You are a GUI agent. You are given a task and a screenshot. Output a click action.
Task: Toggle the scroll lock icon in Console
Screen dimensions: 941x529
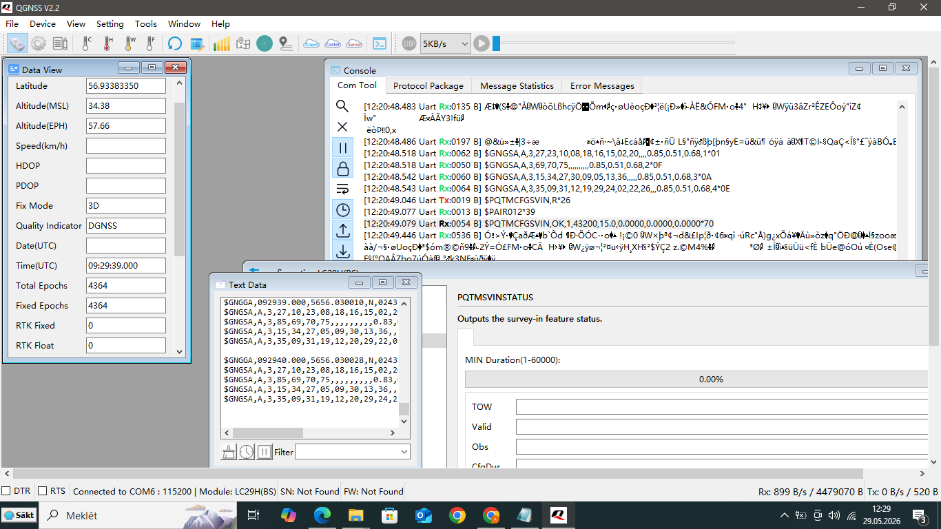pos(342,168)
